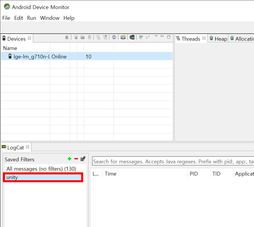This screenshot has width=254, height=227.
Task: Take a screen capture with camera icon
Action: [123, 37]
